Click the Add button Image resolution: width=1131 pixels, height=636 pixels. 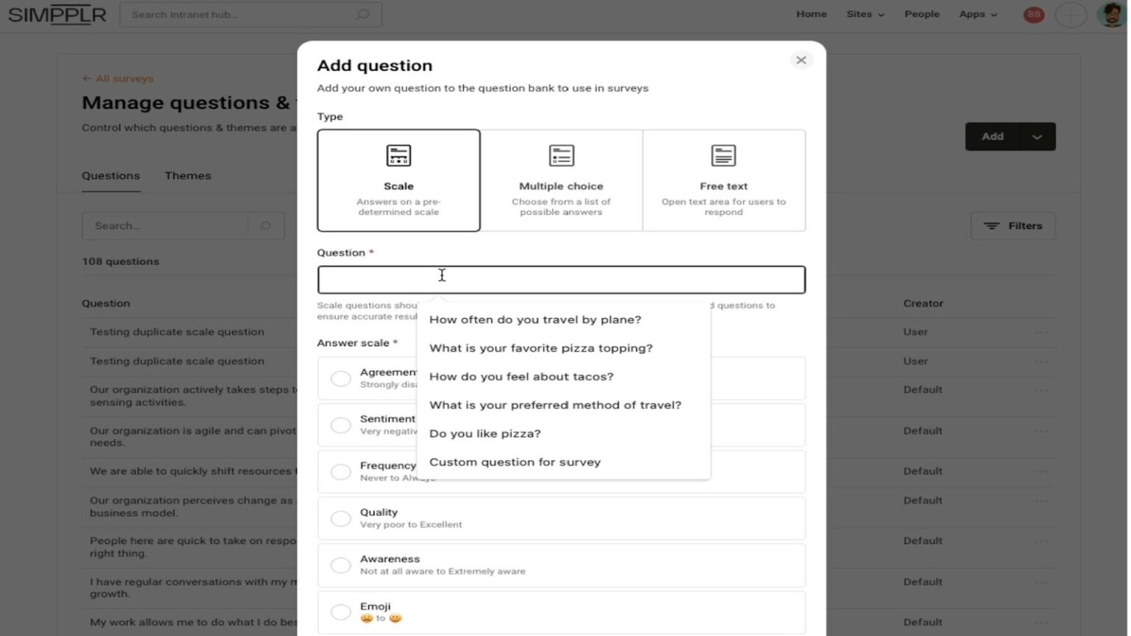992,136
